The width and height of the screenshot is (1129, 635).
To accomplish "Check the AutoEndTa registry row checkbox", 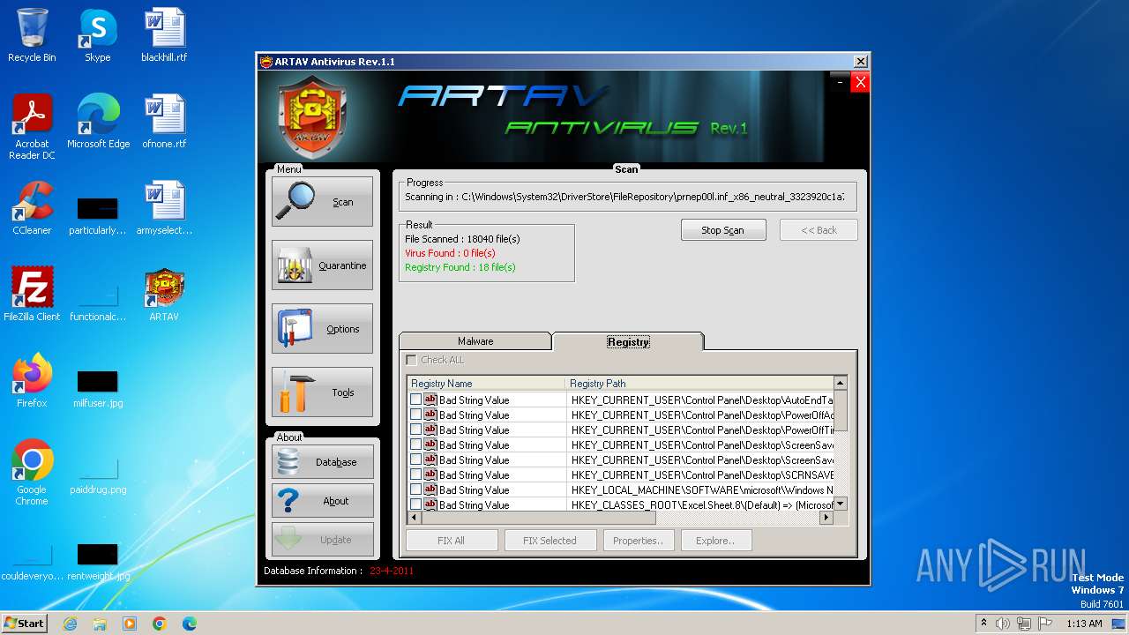I will coord(415,400).
